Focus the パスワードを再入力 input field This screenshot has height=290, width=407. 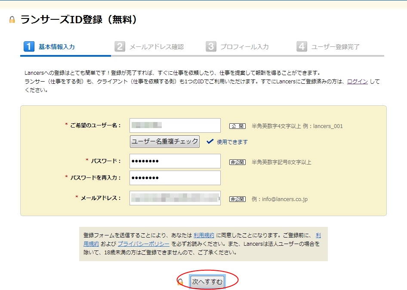[175, 178]
